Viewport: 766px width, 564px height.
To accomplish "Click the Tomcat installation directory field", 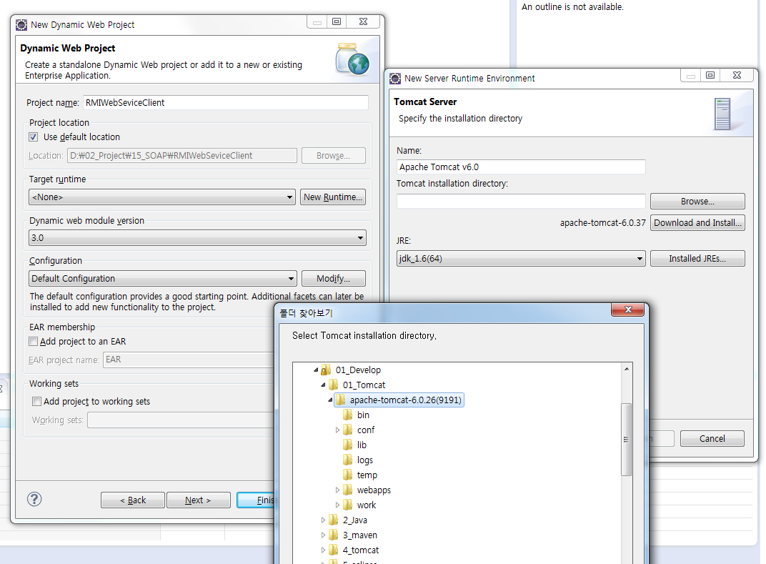I will click(x=521, y=202).
